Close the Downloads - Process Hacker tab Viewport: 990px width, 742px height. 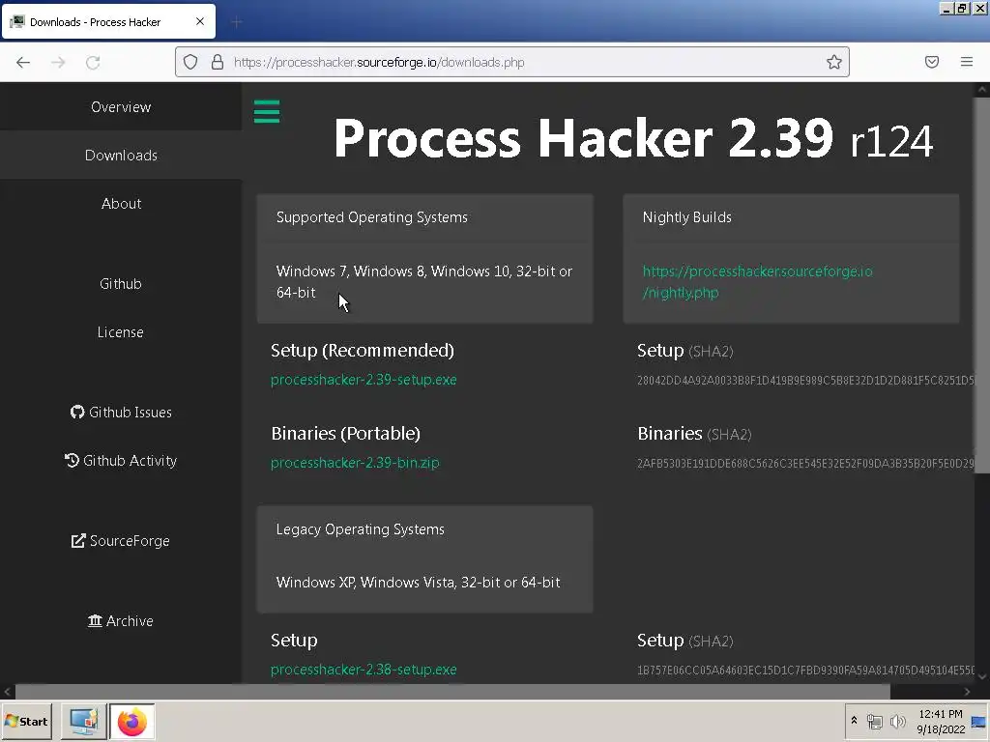pos(200,21)
